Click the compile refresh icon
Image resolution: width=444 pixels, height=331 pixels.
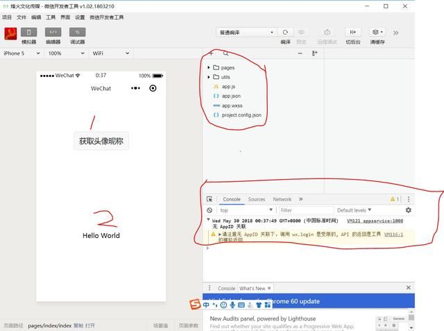(285, 32)
